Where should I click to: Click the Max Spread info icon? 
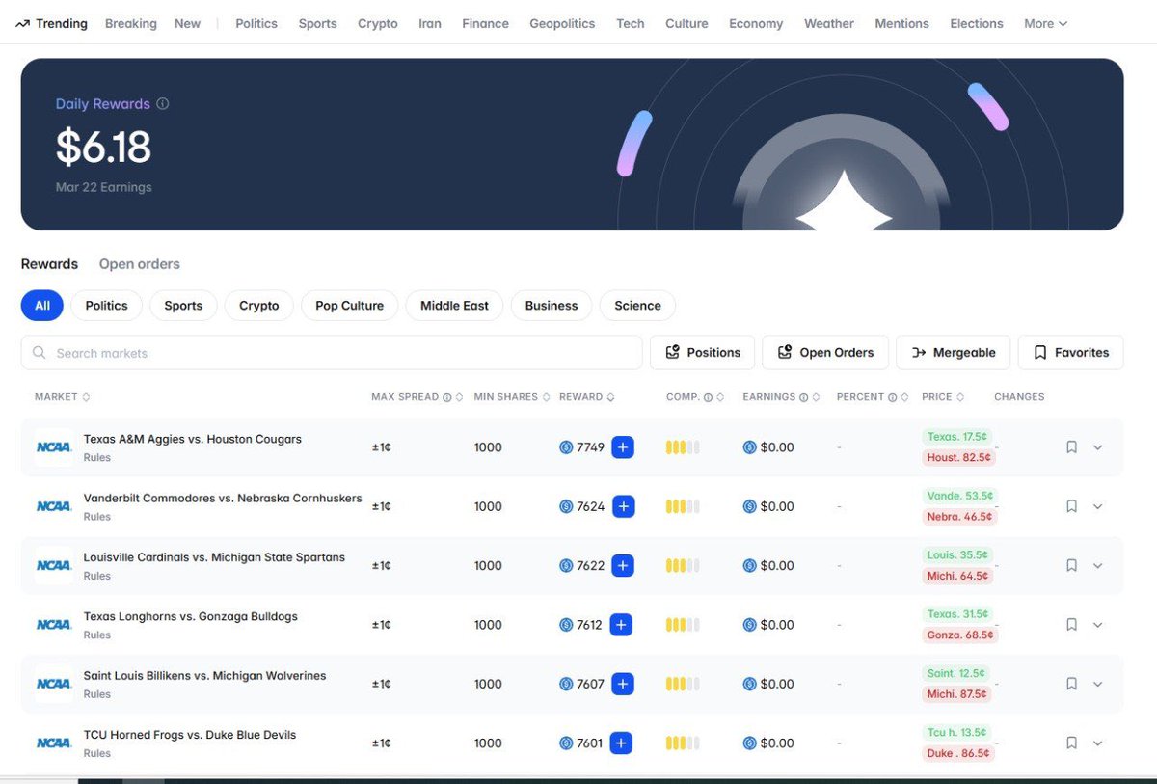(446, 397)
